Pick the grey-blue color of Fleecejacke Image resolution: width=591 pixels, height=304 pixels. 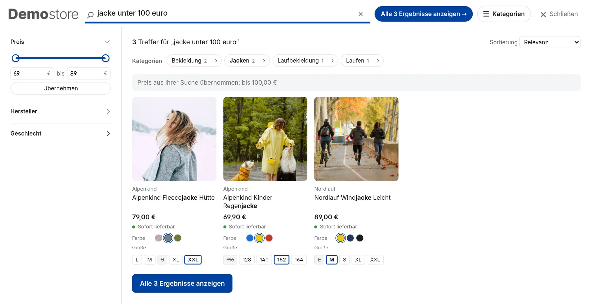(x=168, y=238)
